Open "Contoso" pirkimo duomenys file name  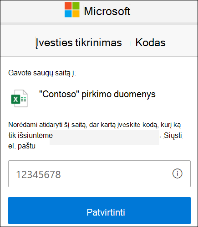click(x=97, y=94)
